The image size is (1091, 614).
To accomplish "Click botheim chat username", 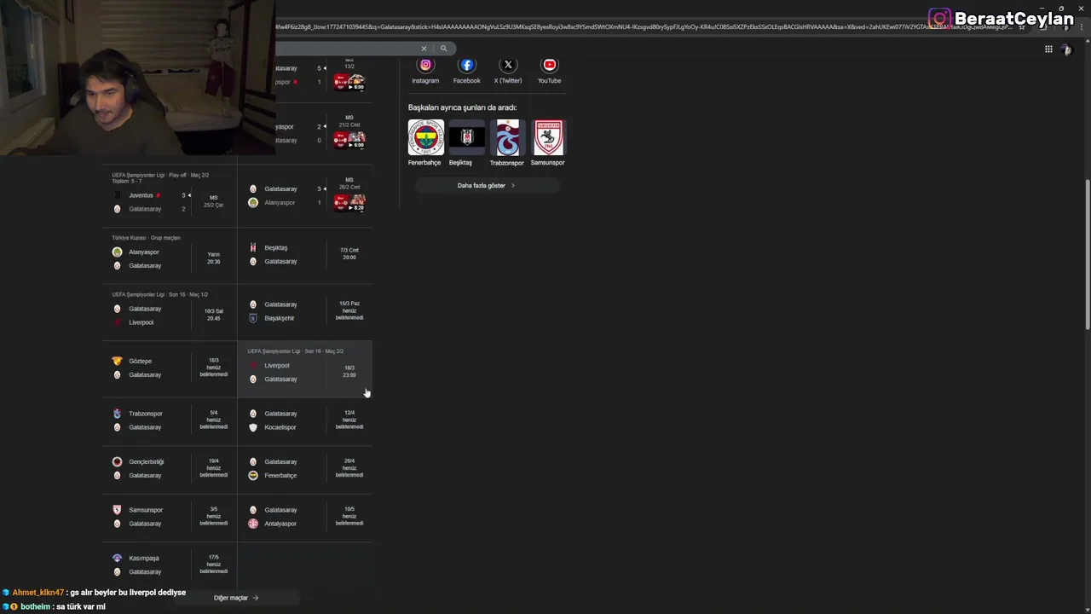I will pyautogui.click(x=35, y=606).
